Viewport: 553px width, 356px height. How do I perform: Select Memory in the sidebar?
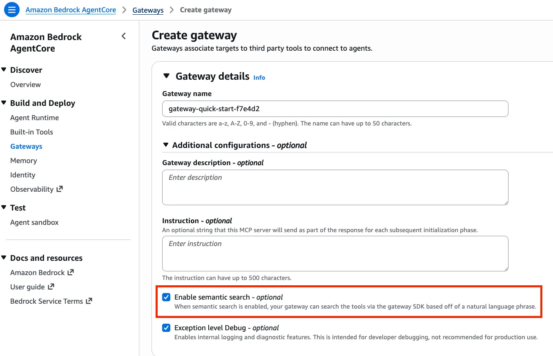24,161
